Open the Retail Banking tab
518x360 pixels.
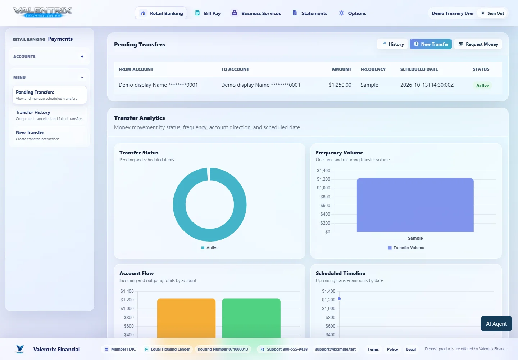[161, 13]
